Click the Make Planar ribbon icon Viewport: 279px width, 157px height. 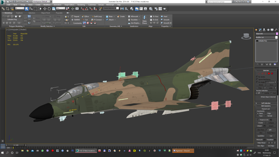(x=144, y=20)
